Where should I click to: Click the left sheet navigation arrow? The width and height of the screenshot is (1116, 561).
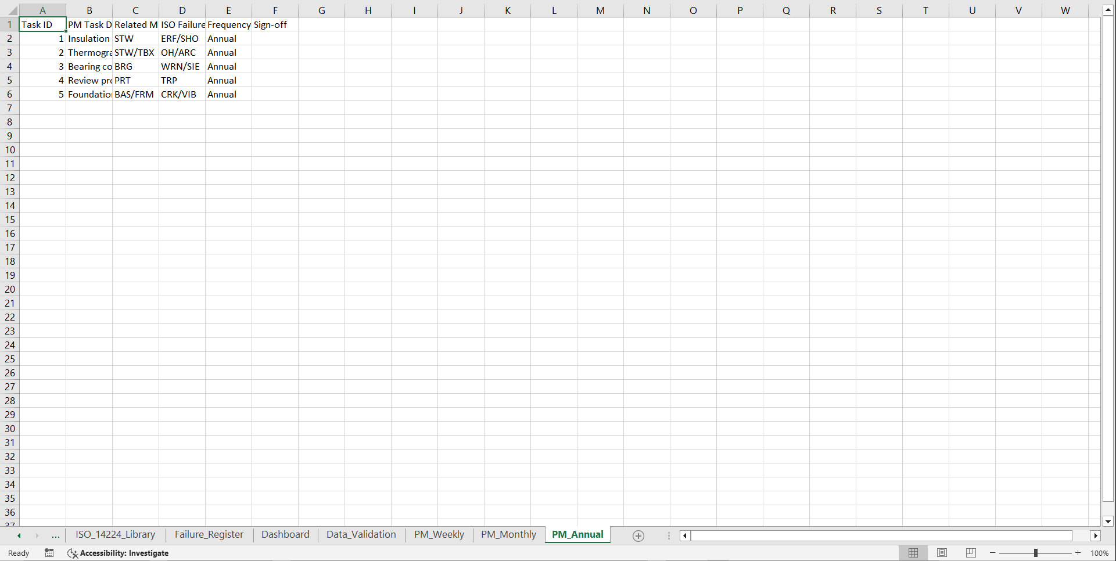pos(19,535)
